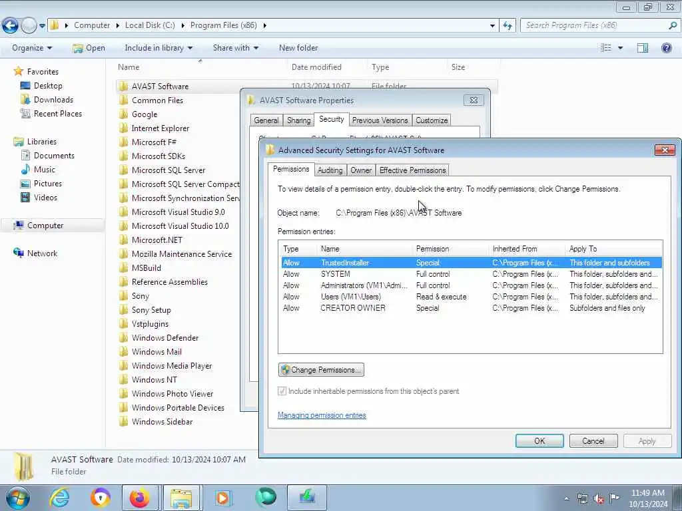Select the Administrators permission entry

(472, 285)
